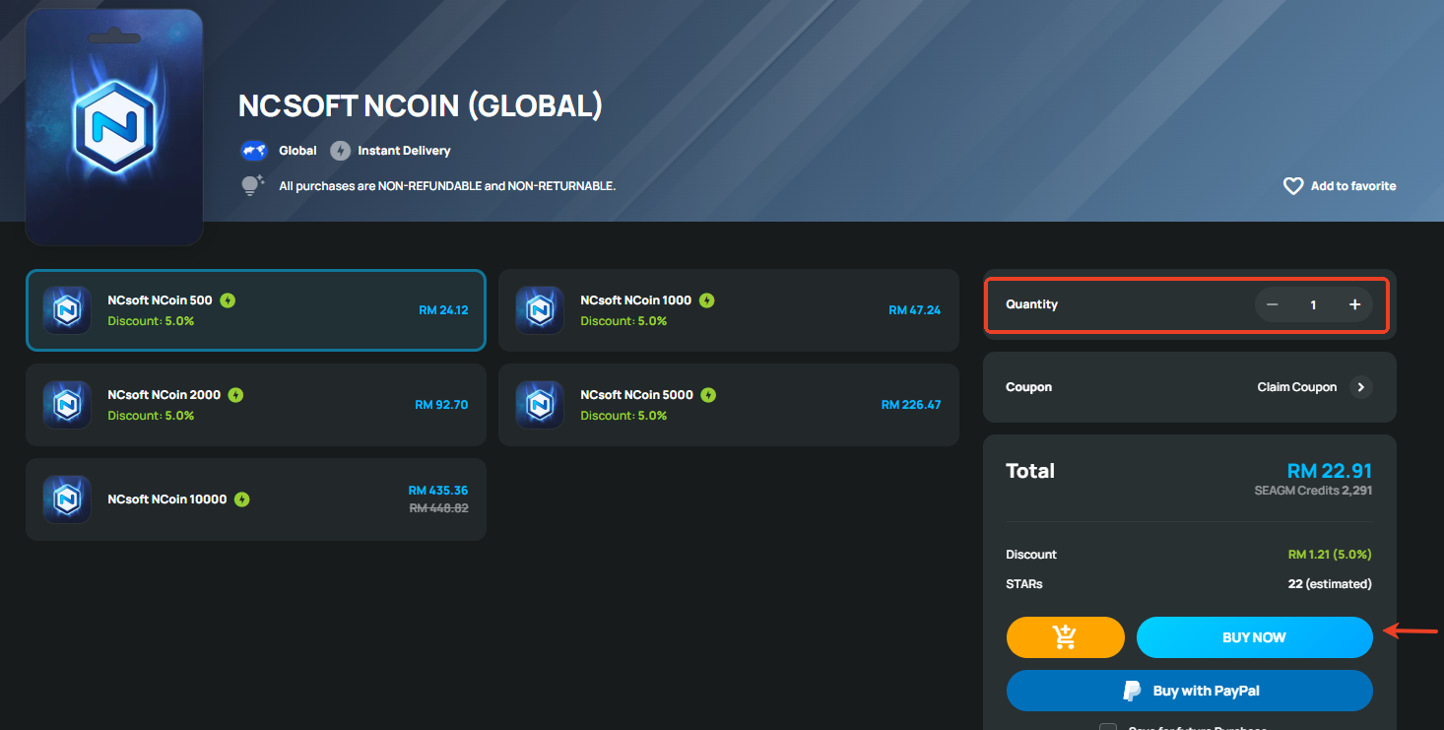Select the NCsoft NCoin 1000 card
Screen dimensions: 1444x730
coord(729,310)
